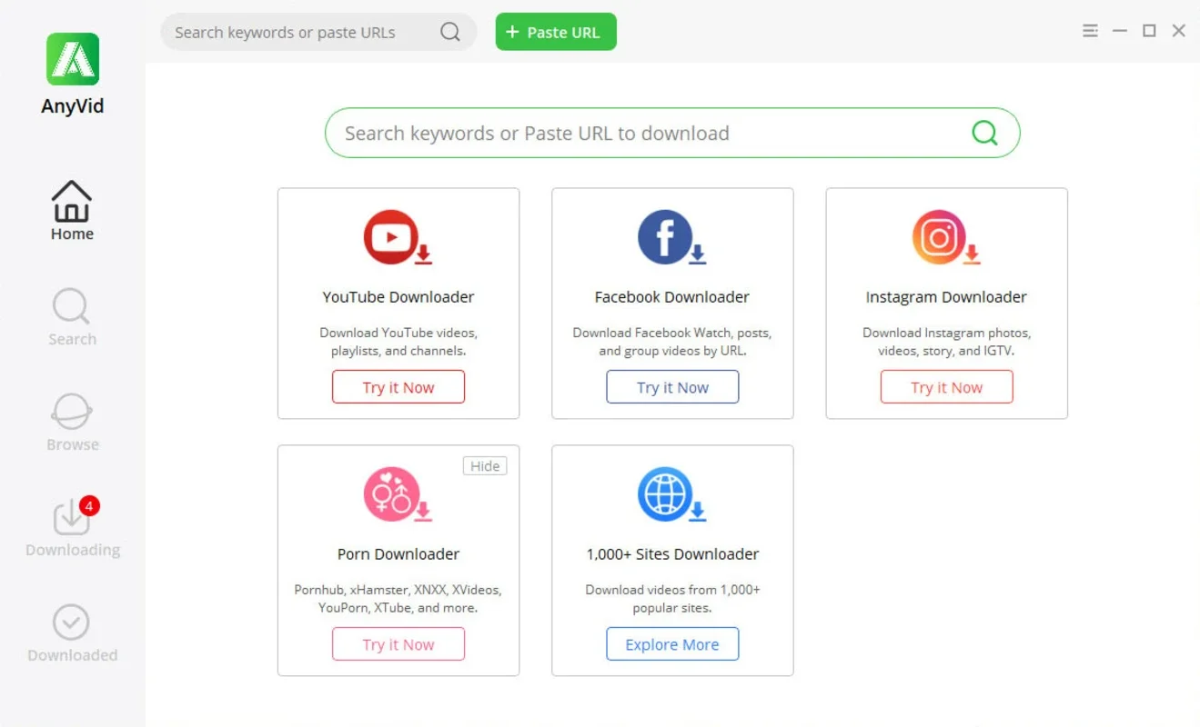Image resolution: width=1200 pixels, height=727 pixels.
Task: Click the Hide button on the card
Action: pyautogui.click(x=485, y=466)
